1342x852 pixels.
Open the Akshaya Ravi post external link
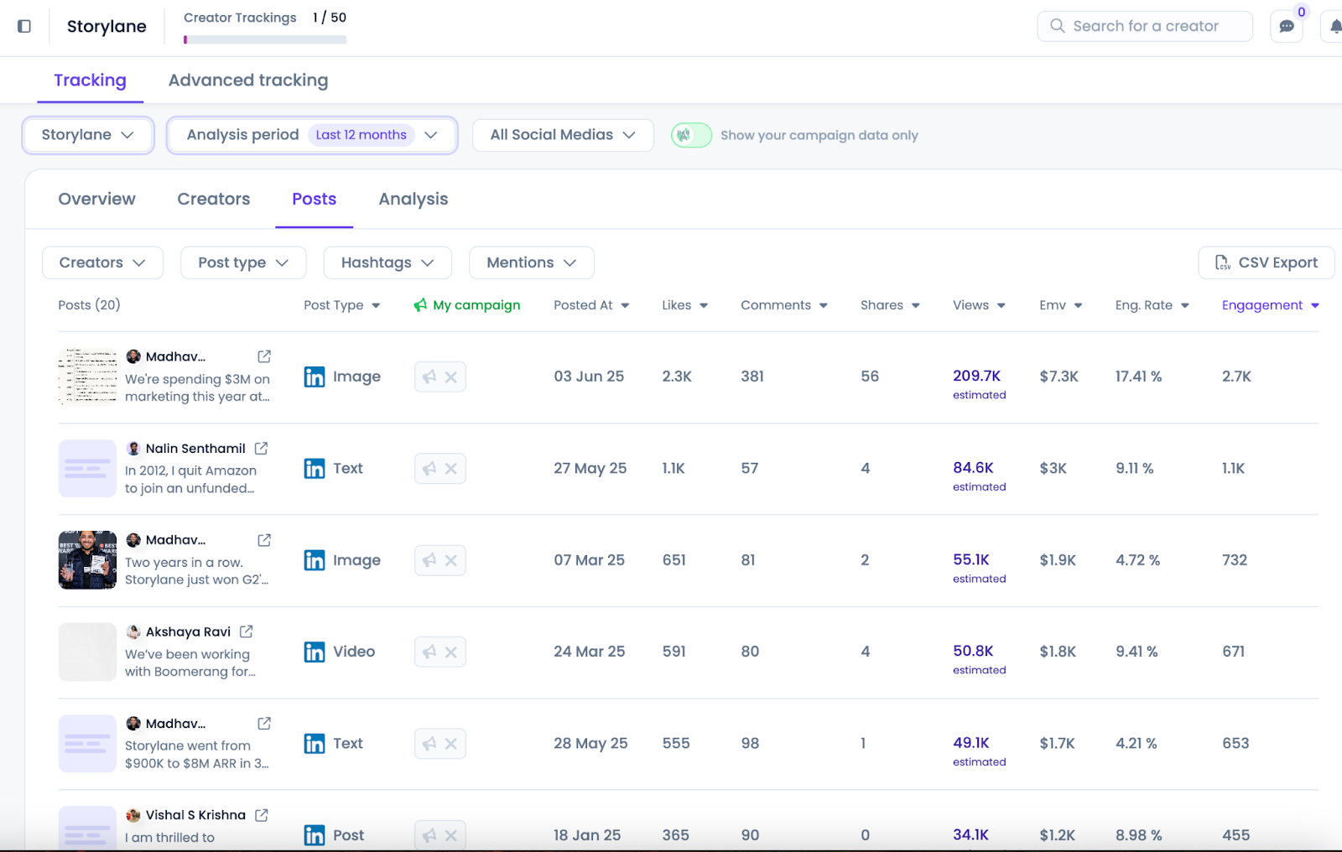247,631
